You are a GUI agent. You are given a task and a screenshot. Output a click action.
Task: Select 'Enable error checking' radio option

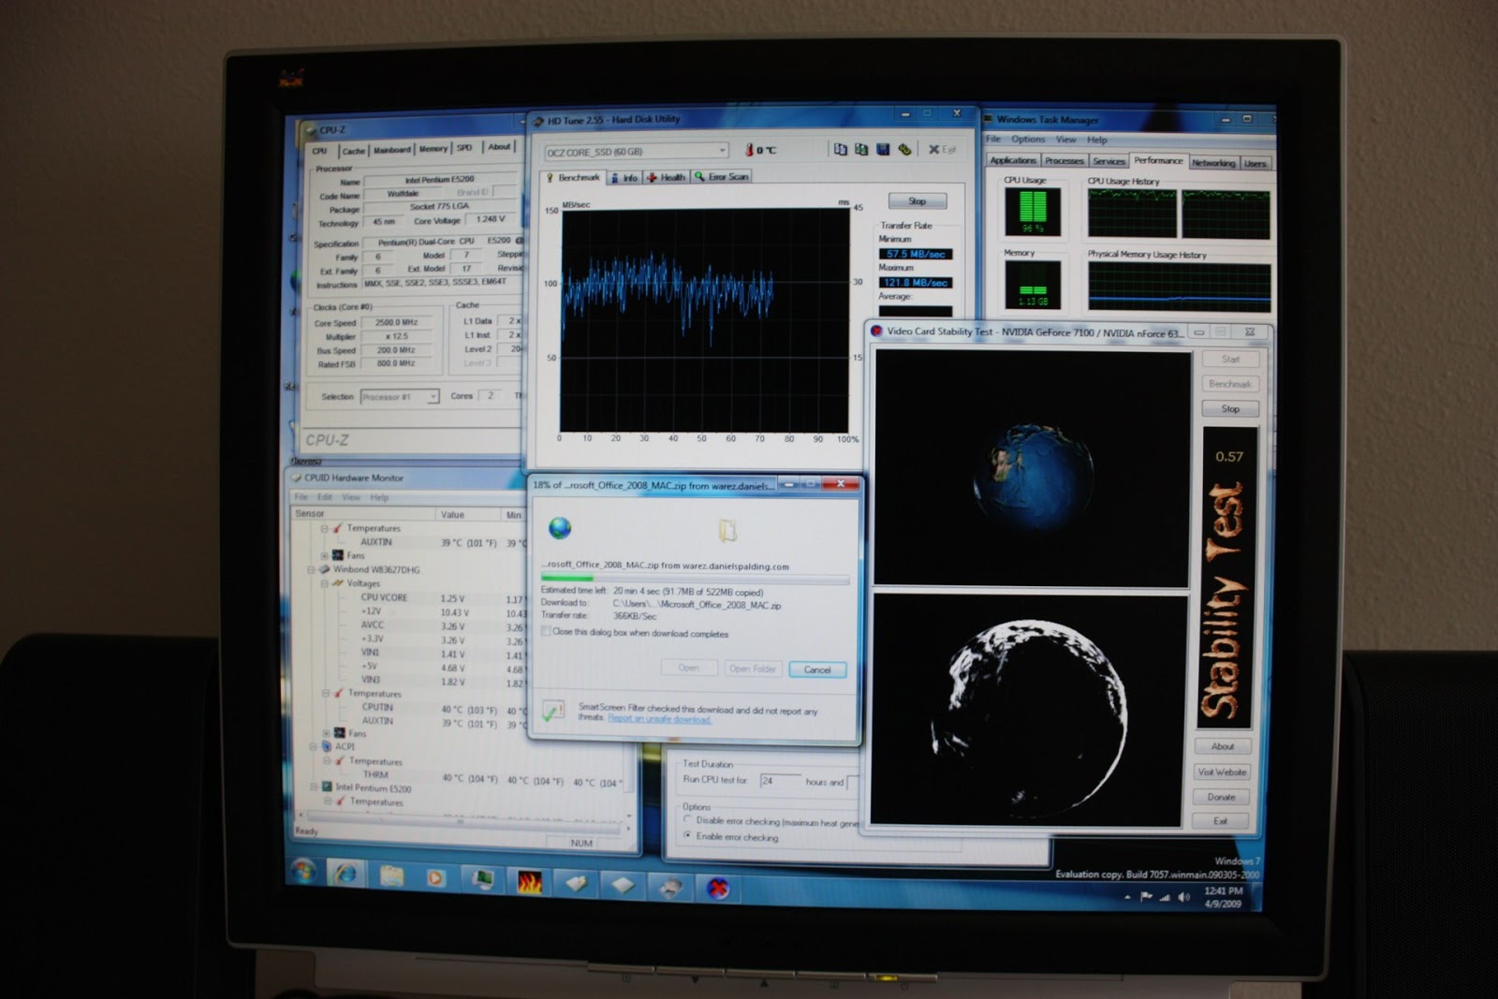[688, 835]
